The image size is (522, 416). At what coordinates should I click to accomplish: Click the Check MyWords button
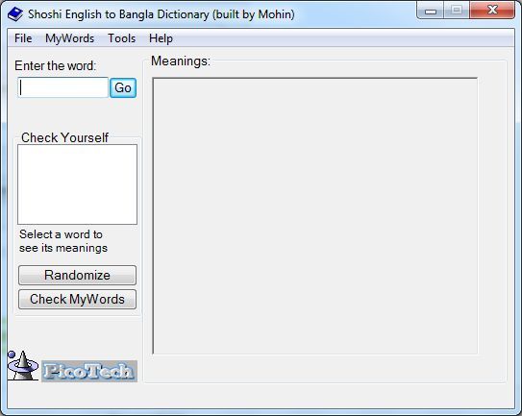77,299
